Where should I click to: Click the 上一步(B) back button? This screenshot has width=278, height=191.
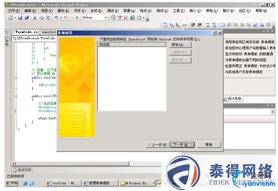point(158,144)
